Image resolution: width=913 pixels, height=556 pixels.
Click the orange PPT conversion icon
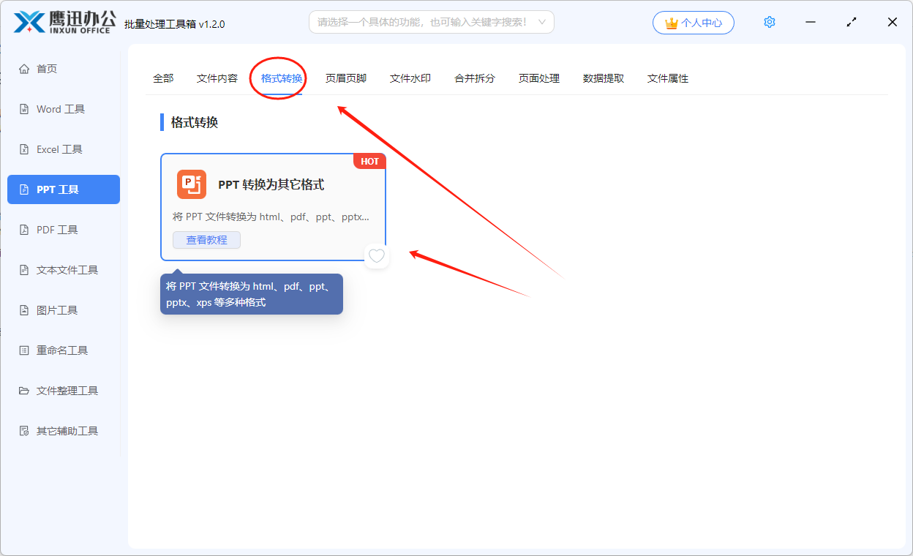pyautogui.click(x=192, y=184)
